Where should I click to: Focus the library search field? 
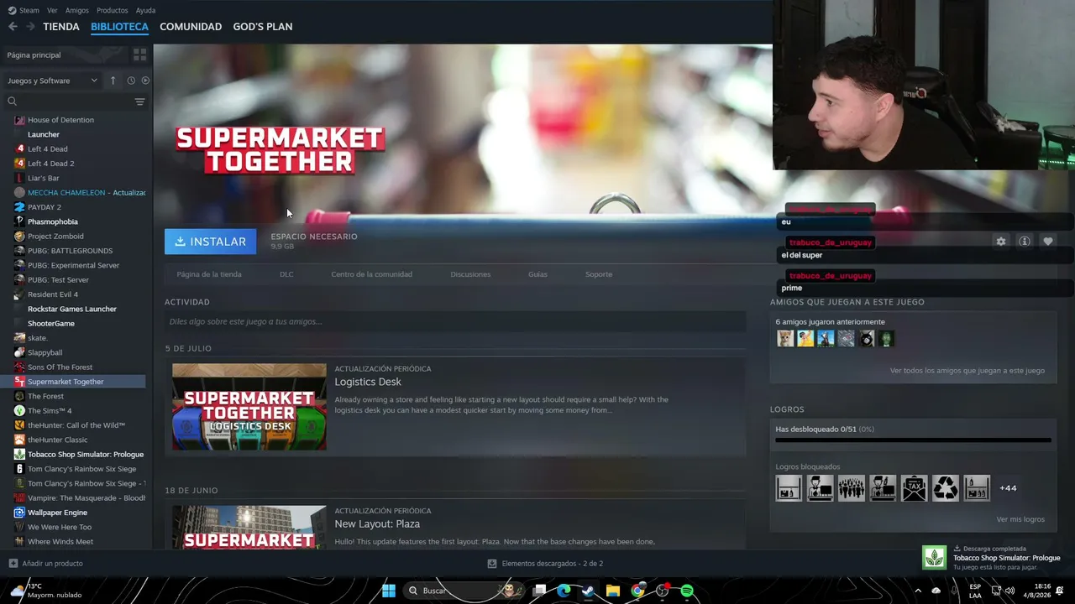point(74,102)
